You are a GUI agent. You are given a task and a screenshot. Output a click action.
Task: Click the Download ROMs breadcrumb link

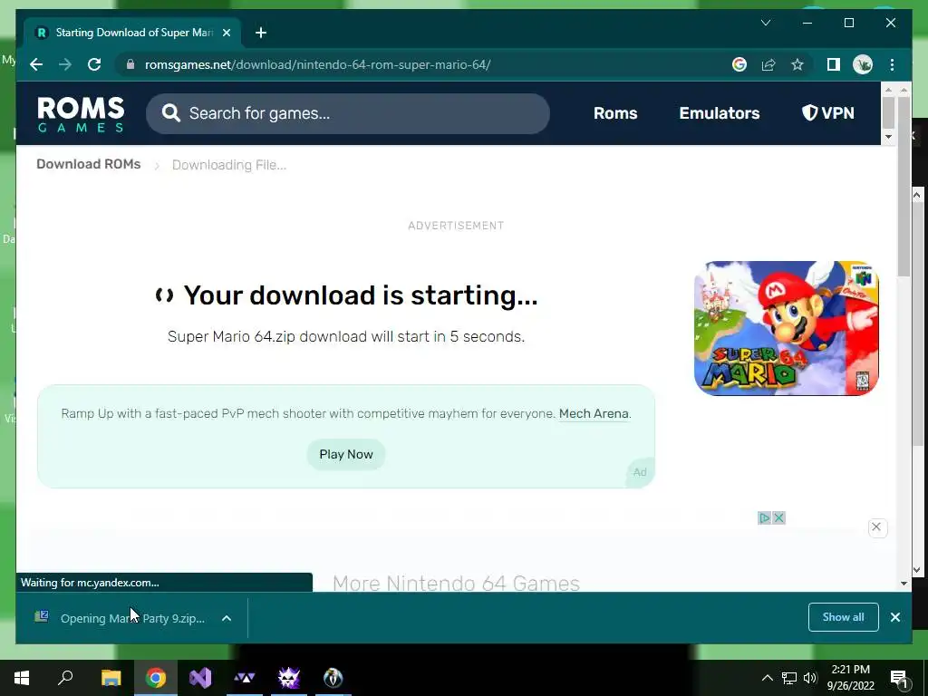[89, 164]
